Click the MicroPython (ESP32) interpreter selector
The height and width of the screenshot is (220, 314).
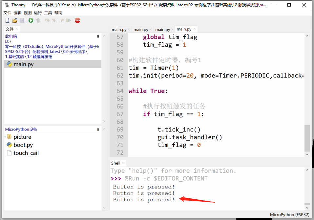coord(289,215)
